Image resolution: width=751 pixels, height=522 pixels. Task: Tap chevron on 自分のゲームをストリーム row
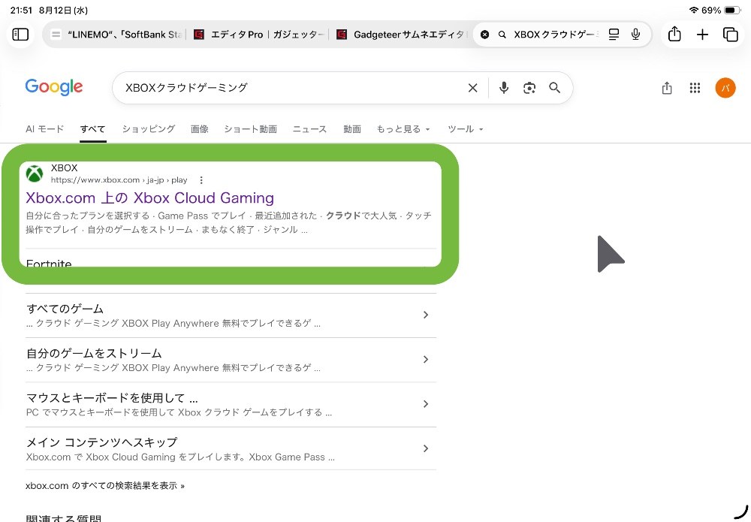pos(425,359)
